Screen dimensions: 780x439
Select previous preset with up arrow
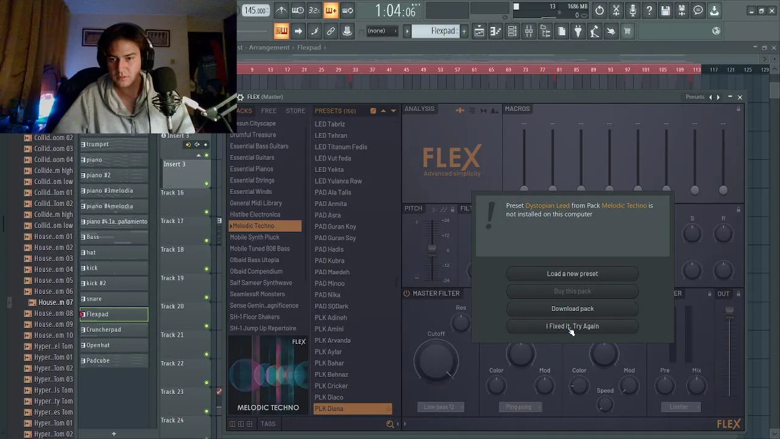383,110
